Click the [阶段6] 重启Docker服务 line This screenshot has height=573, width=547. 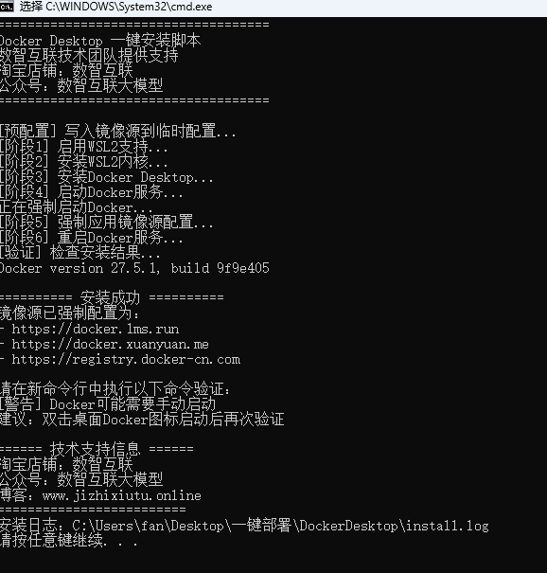pyautogui.click(x=91, y=238)
